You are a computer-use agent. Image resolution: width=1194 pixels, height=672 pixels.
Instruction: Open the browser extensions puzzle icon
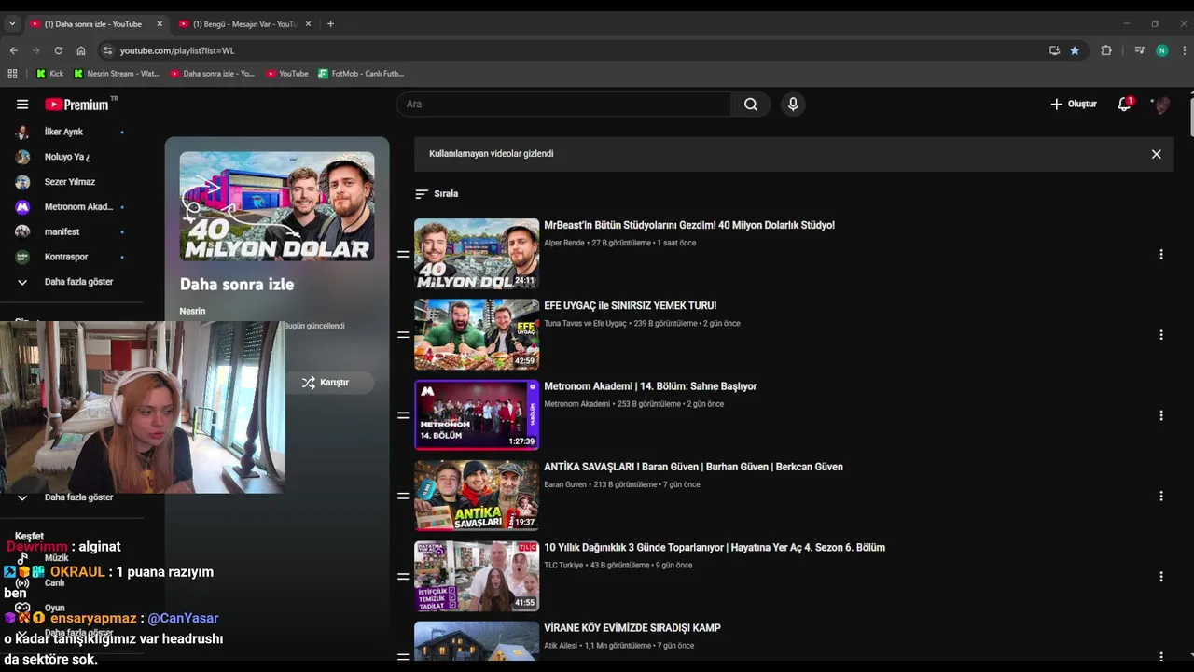1106,50
